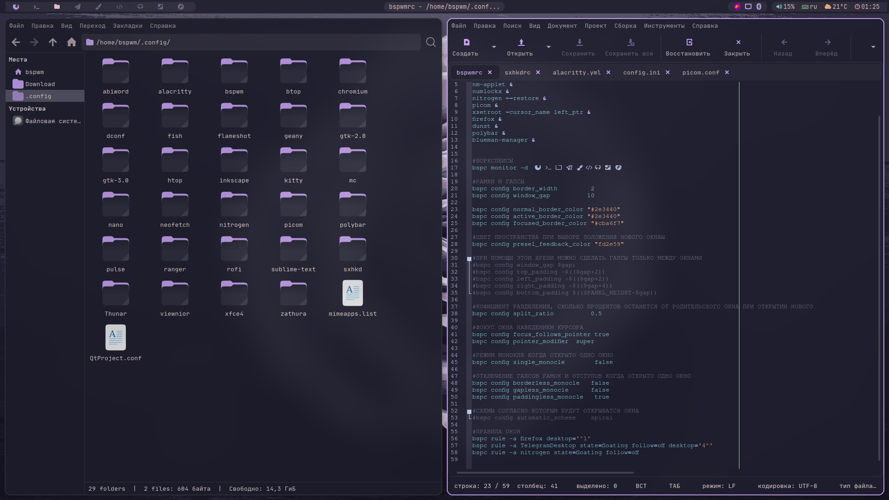
Task: Toggle the ВСТ insert mode in status bar
Action: [641, 486]
